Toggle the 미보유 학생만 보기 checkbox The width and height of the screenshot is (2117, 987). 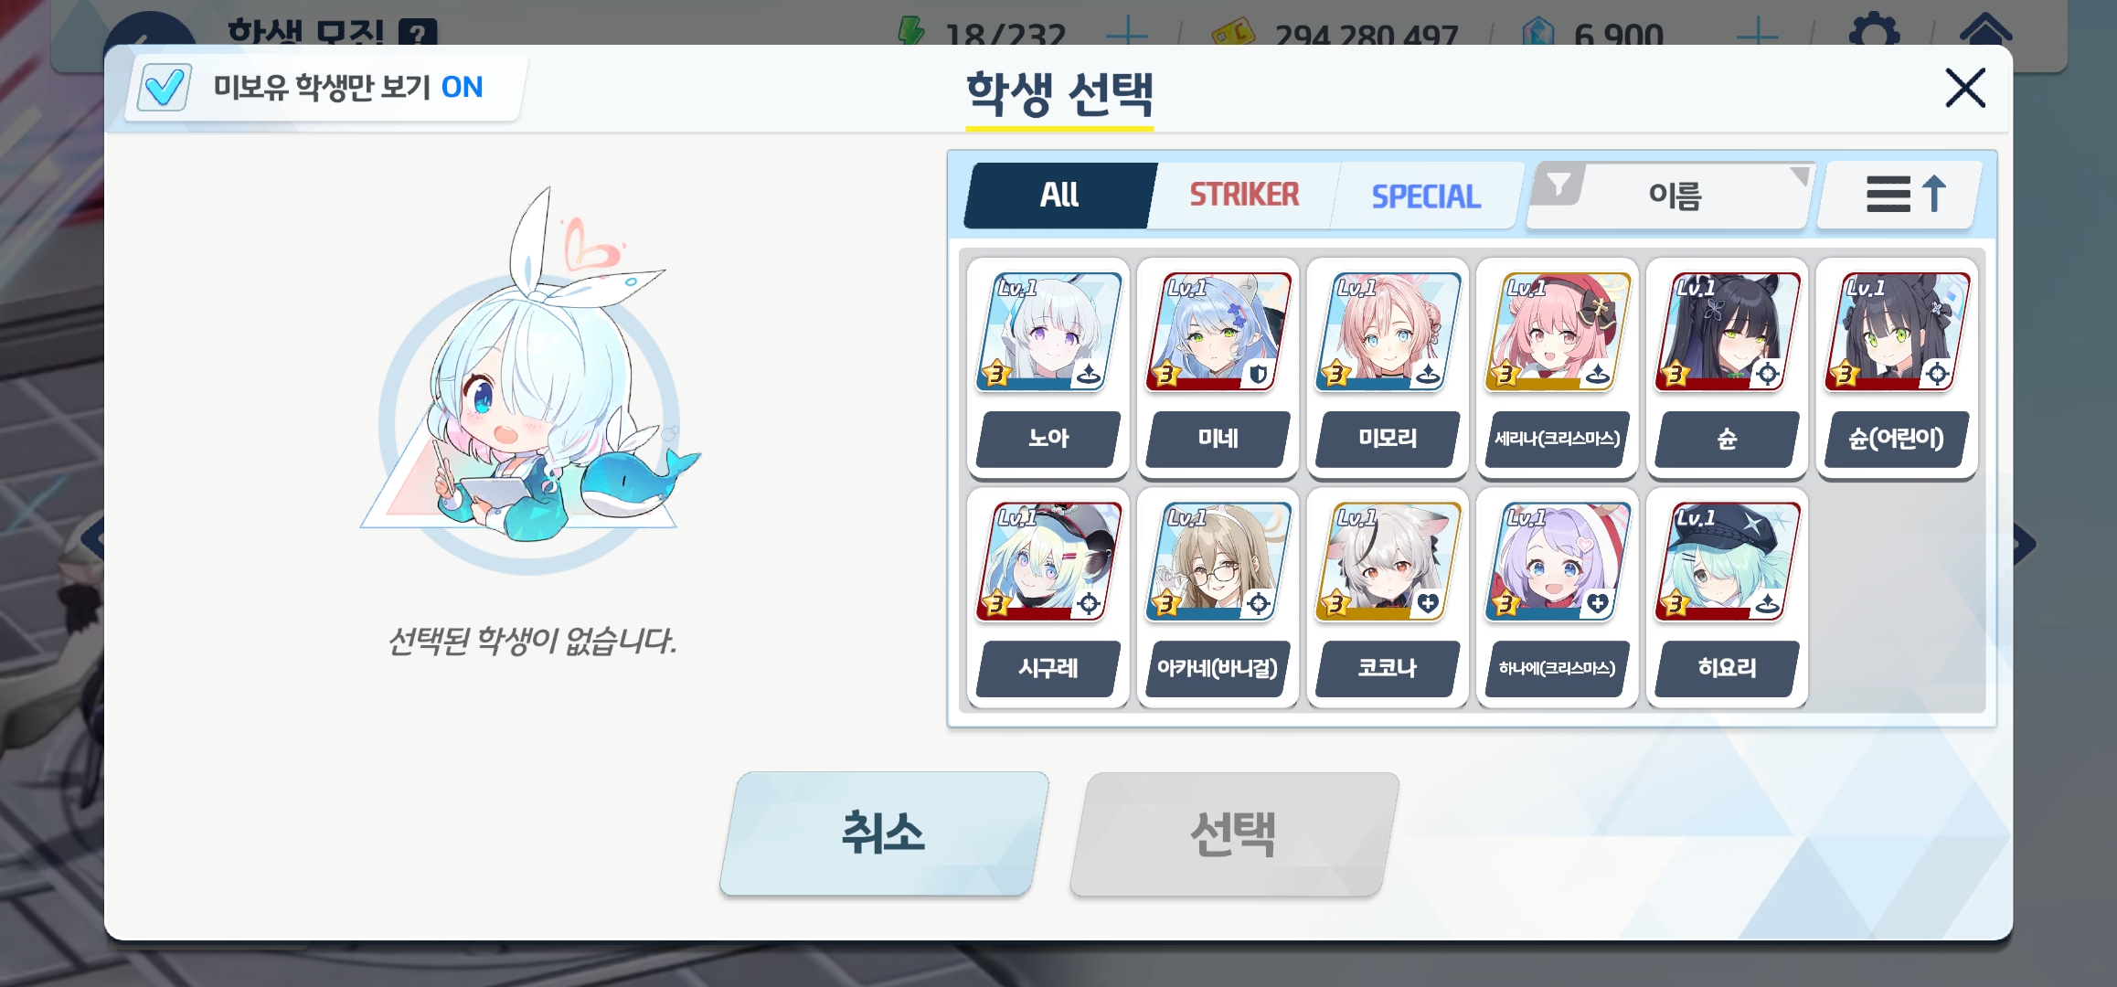165,88
